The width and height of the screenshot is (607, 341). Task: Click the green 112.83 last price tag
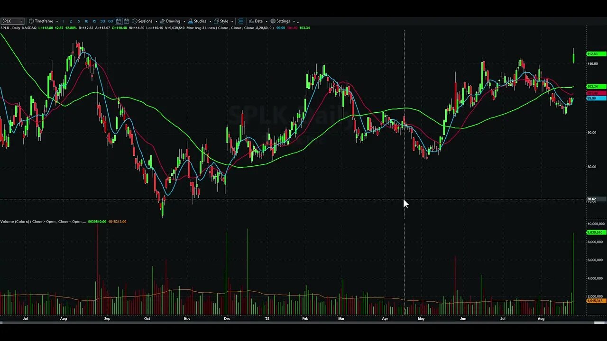597,54
